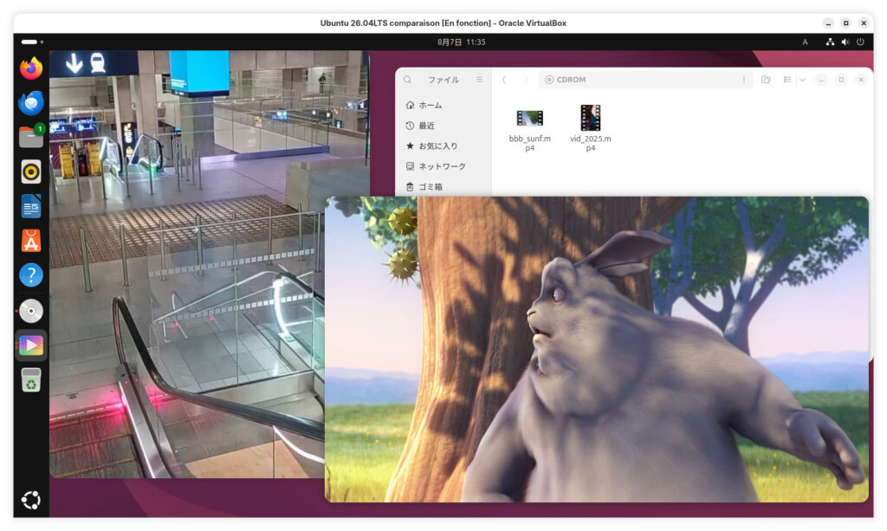Screen dimensions: 887x531
Task: Select the bbb_sunf.mp4 video file
Action: tap(529, 128)
